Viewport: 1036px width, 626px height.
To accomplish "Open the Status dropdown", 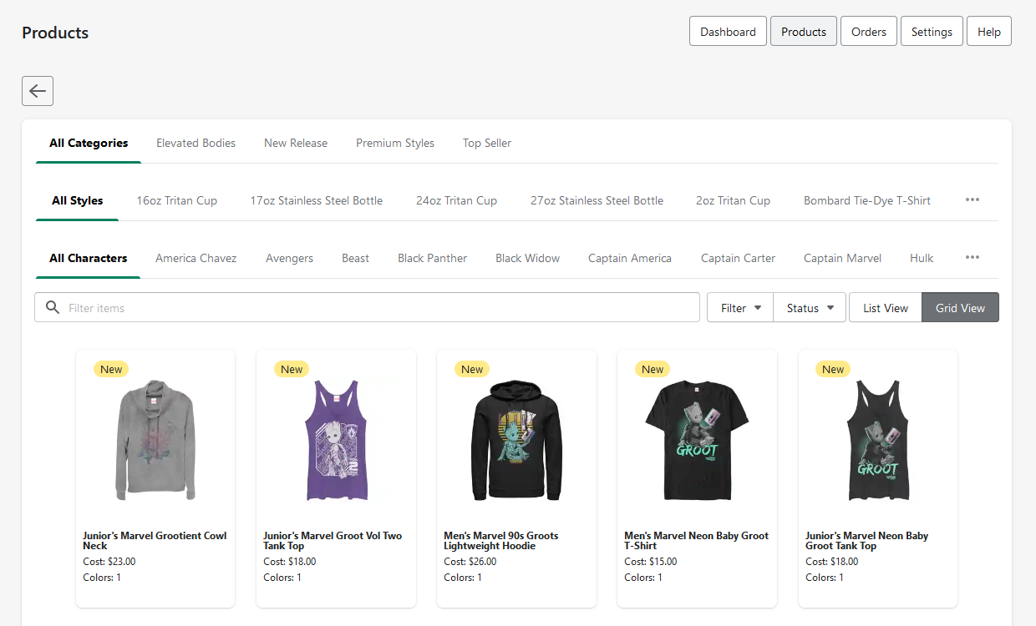I will click(x=810, y=308).
